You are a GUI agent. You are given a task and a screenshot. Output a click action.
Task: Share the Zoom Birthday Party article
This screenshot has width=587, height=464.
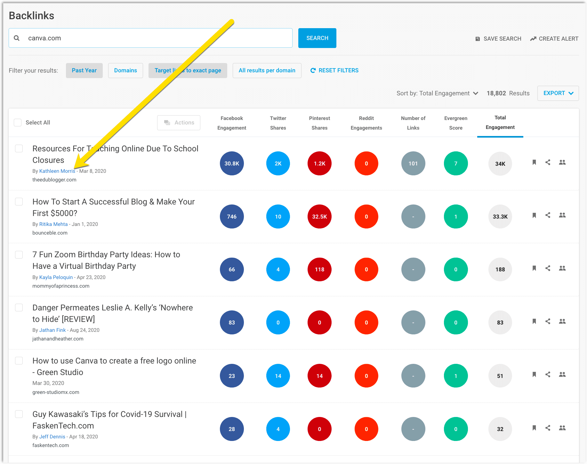click(x=548, y=268)
